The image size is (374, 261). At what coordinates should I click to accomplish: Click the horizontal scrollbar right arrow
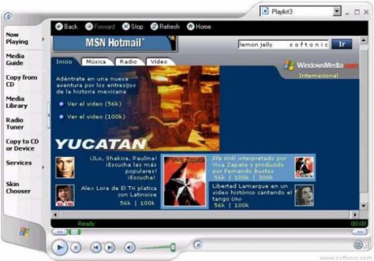pyautogui.click(x=355, y=215)
